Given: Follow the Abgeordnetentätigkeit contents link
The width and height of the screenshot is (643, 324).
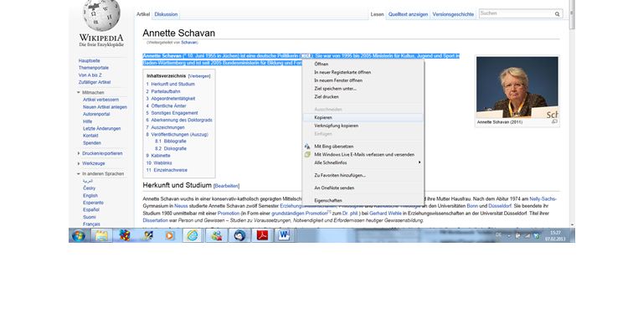Looking at the screenshot, I should [x=173, y=99].
